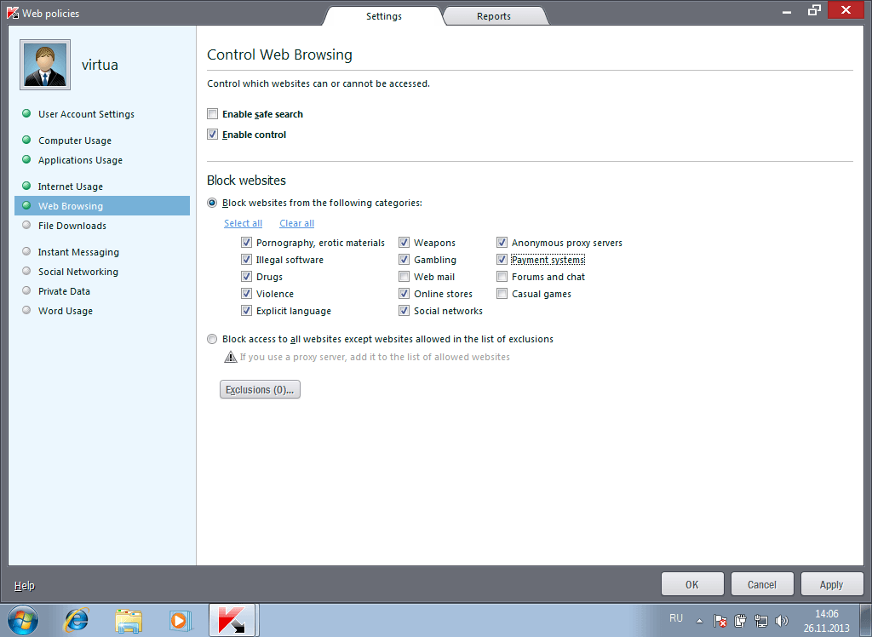Open File Downloads section
872x637 pixels.
click(x=72, y=226)
